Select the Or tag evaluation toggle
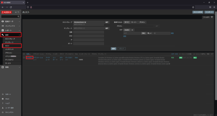The width and height of the screenshot is (217, 116). (x=132, y=30)
